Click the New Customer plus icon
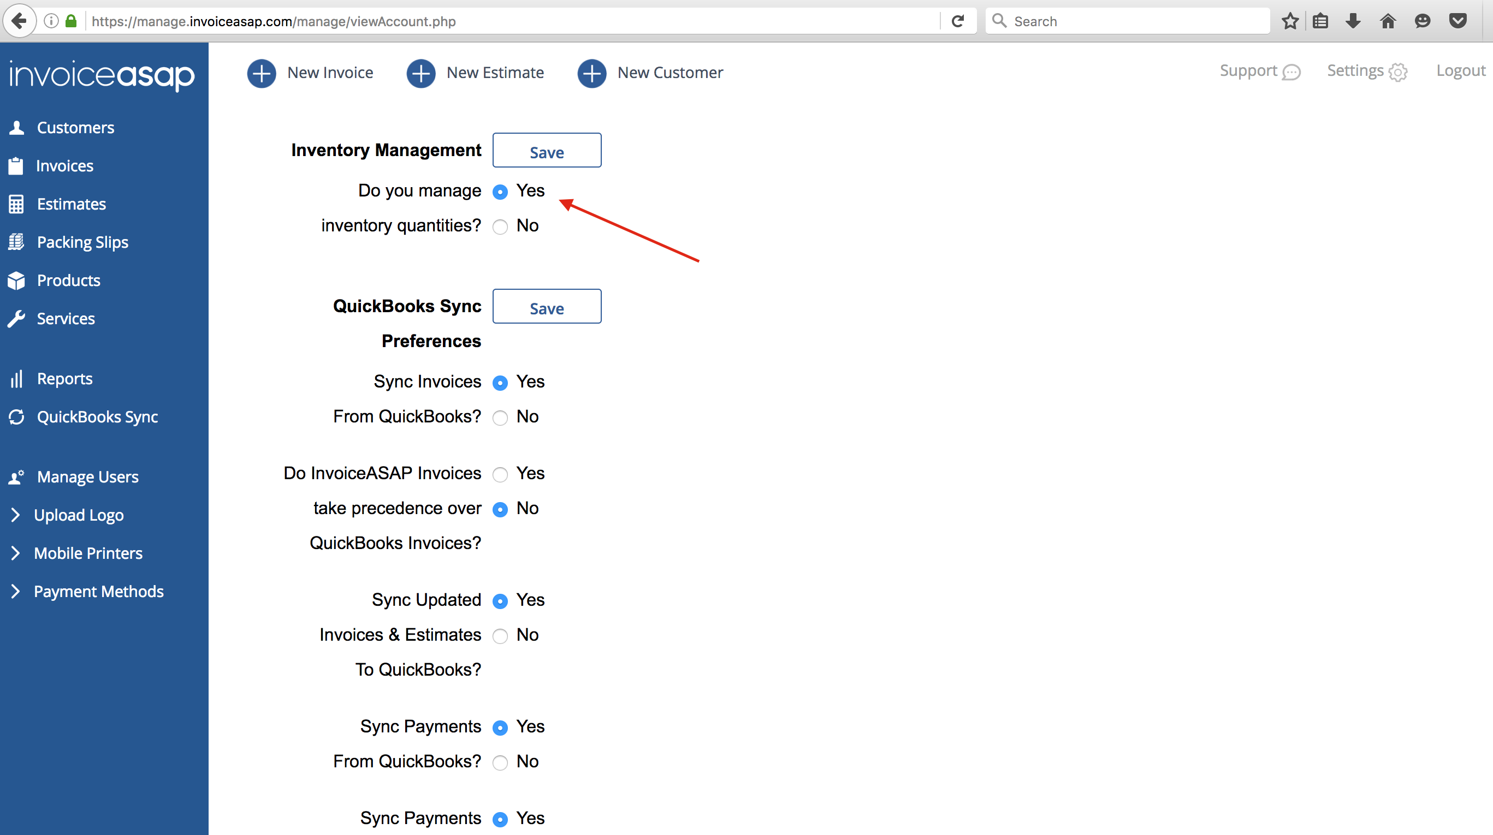Screen dimensions: 1493x835 pyautogui.click(x=592, y=74)
